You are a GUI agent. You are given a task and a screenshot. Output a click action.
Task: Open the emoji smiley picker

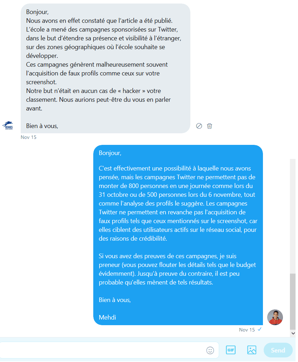pyautogui.click(x=210, y=350)
